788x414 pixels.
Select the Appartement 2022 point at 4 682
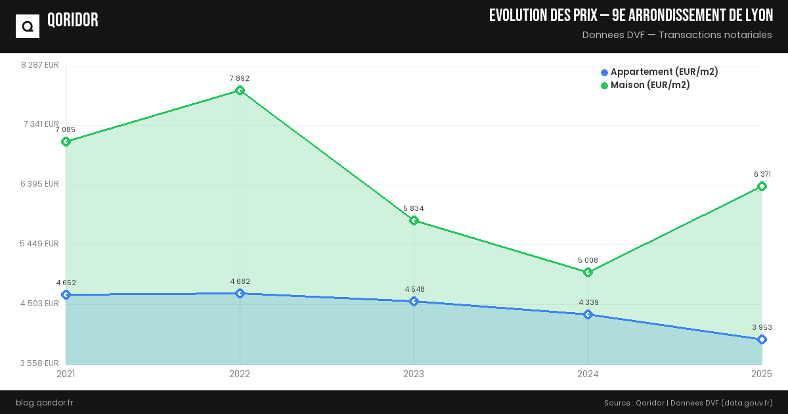tap(240, 294)
